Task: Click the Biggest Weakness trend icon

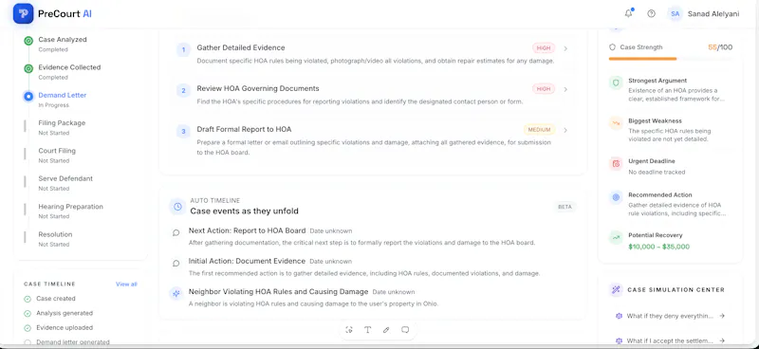Action: pyautogui.click(x=616, y=123)
